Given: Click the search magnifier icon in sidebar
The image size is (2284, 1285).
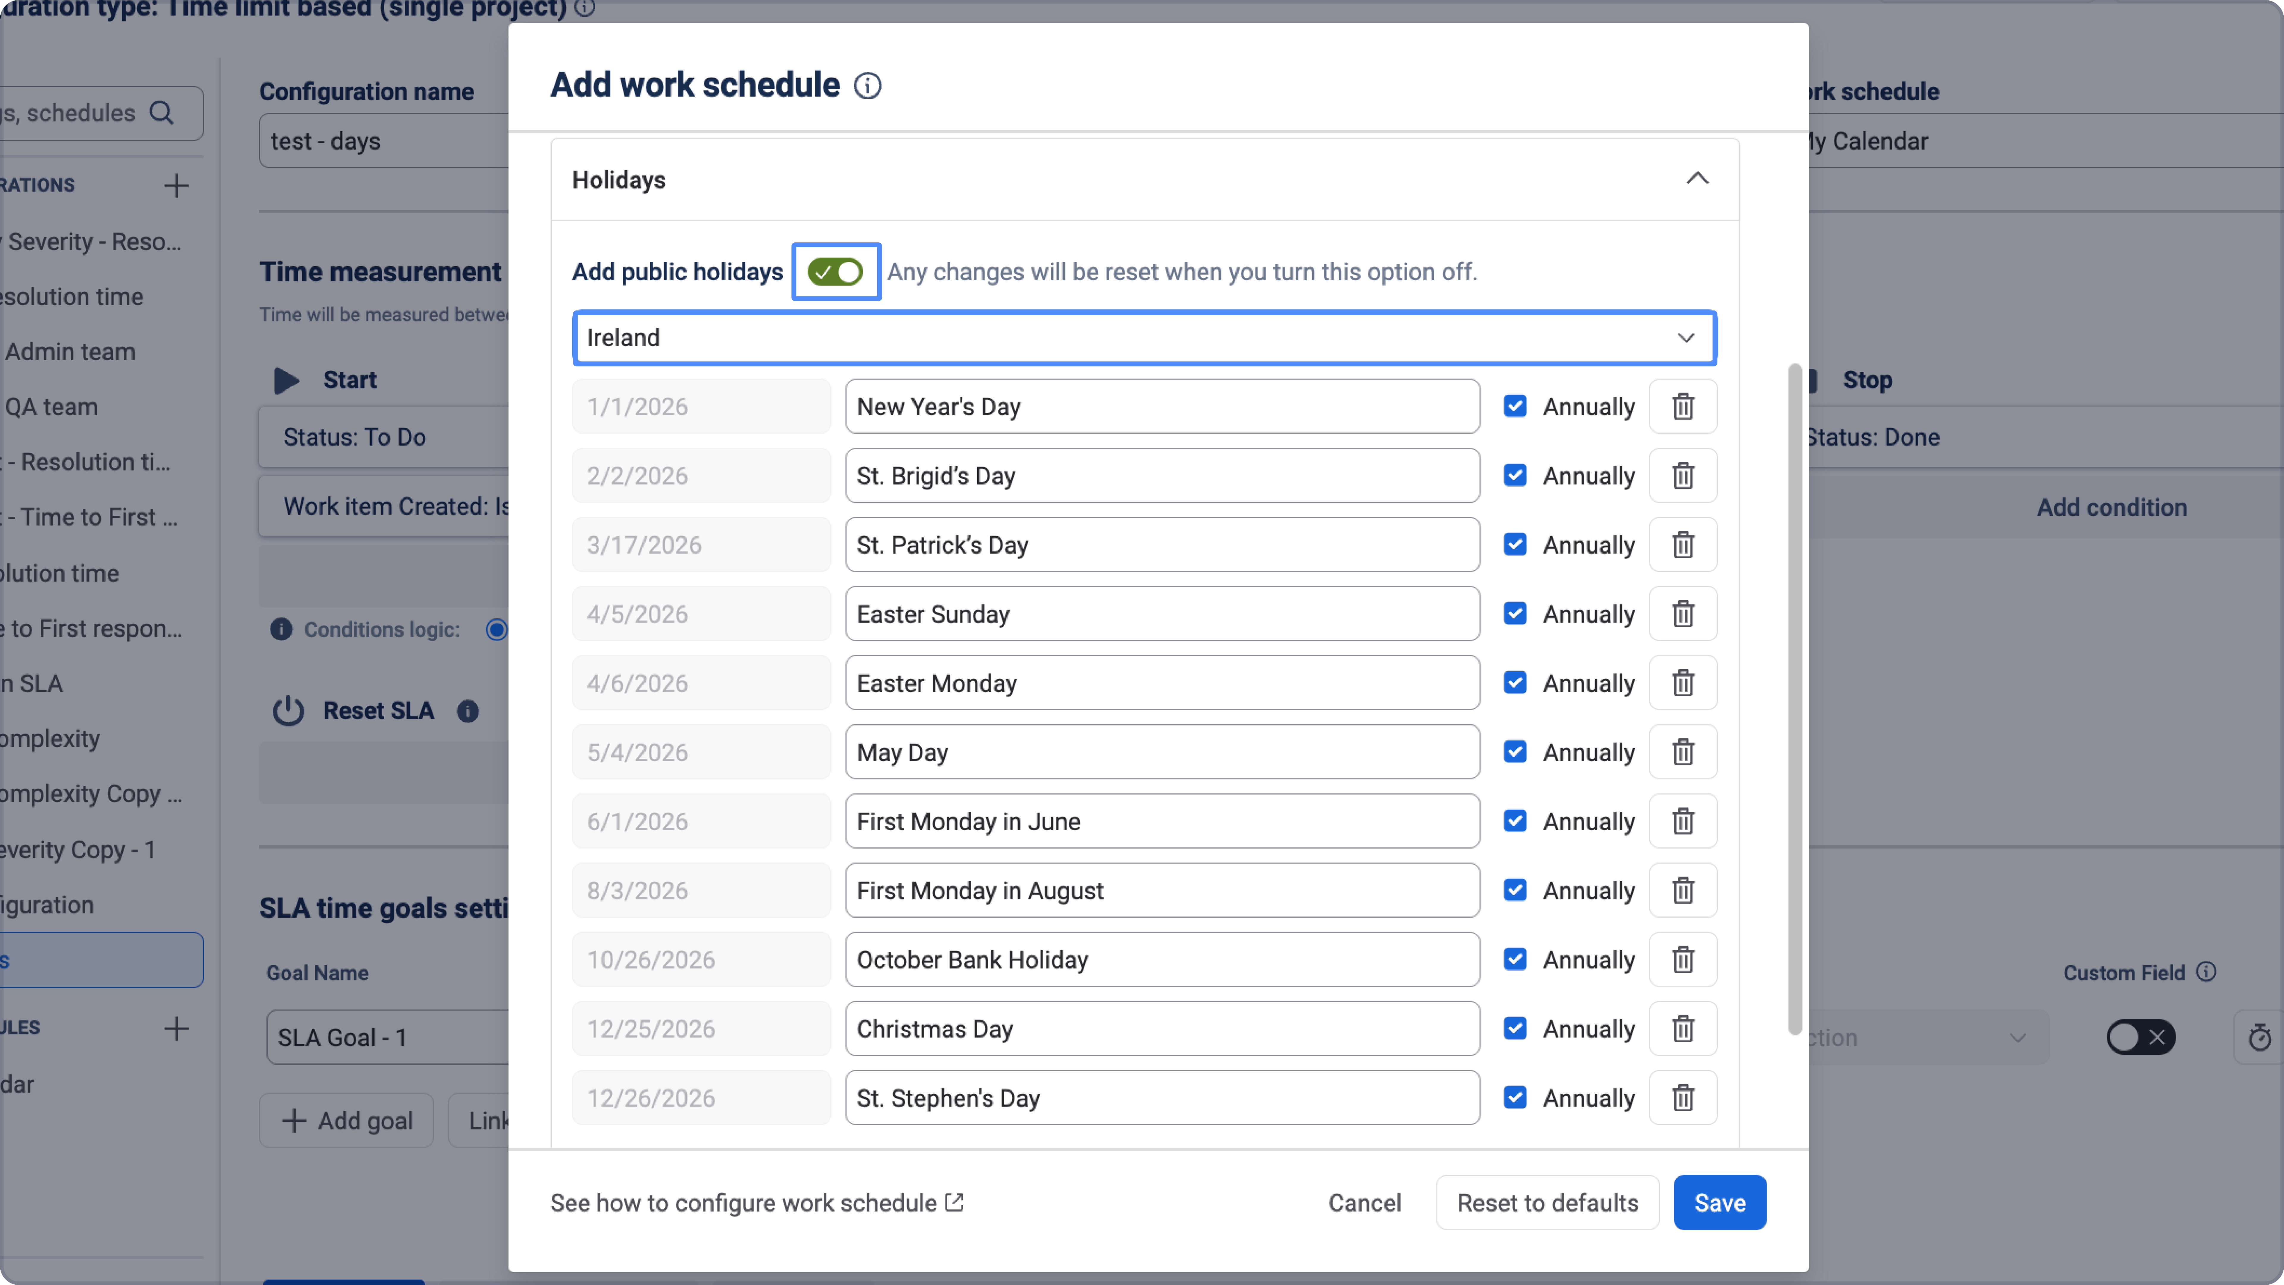Looking at the screenshot, I should 161,113.
